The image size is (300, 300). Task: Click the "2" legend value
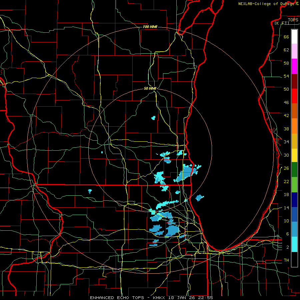pyautogui.click(x=288, y=247)
